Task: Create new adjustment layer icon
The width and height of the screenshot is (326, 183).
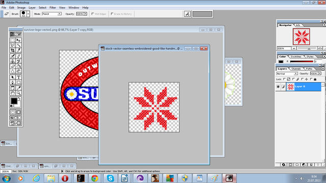Action: click(304, 165)
